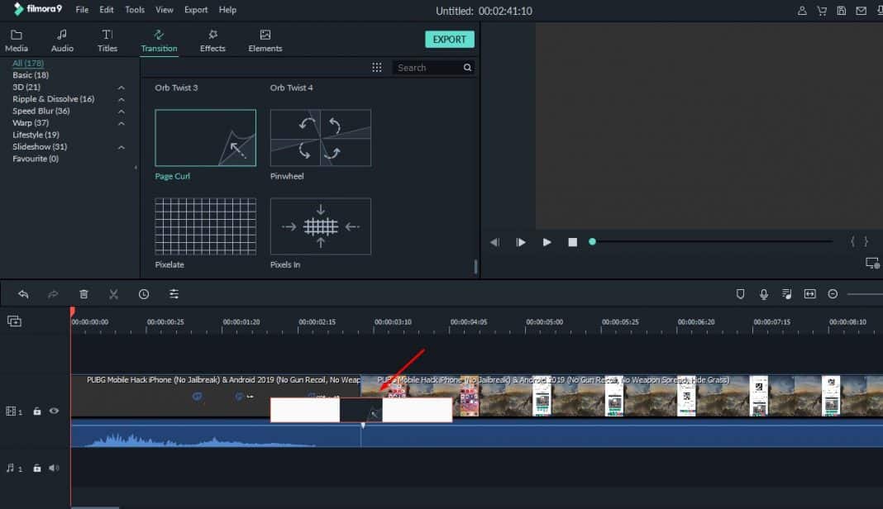Toggle the grid view icon
This screenshot has height=509, width=883.
(377, 68)
